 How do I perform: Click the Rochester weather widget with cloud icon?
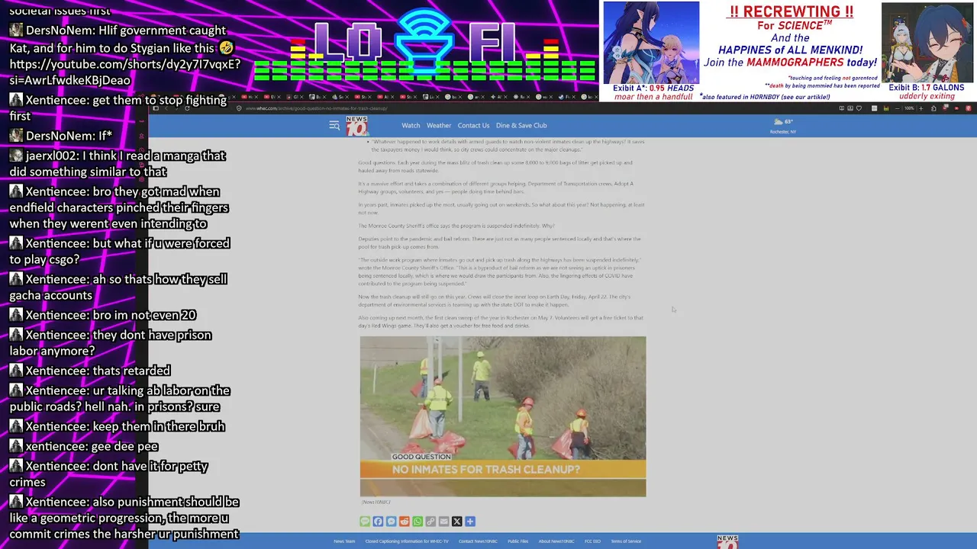click(x=783, y=126)
